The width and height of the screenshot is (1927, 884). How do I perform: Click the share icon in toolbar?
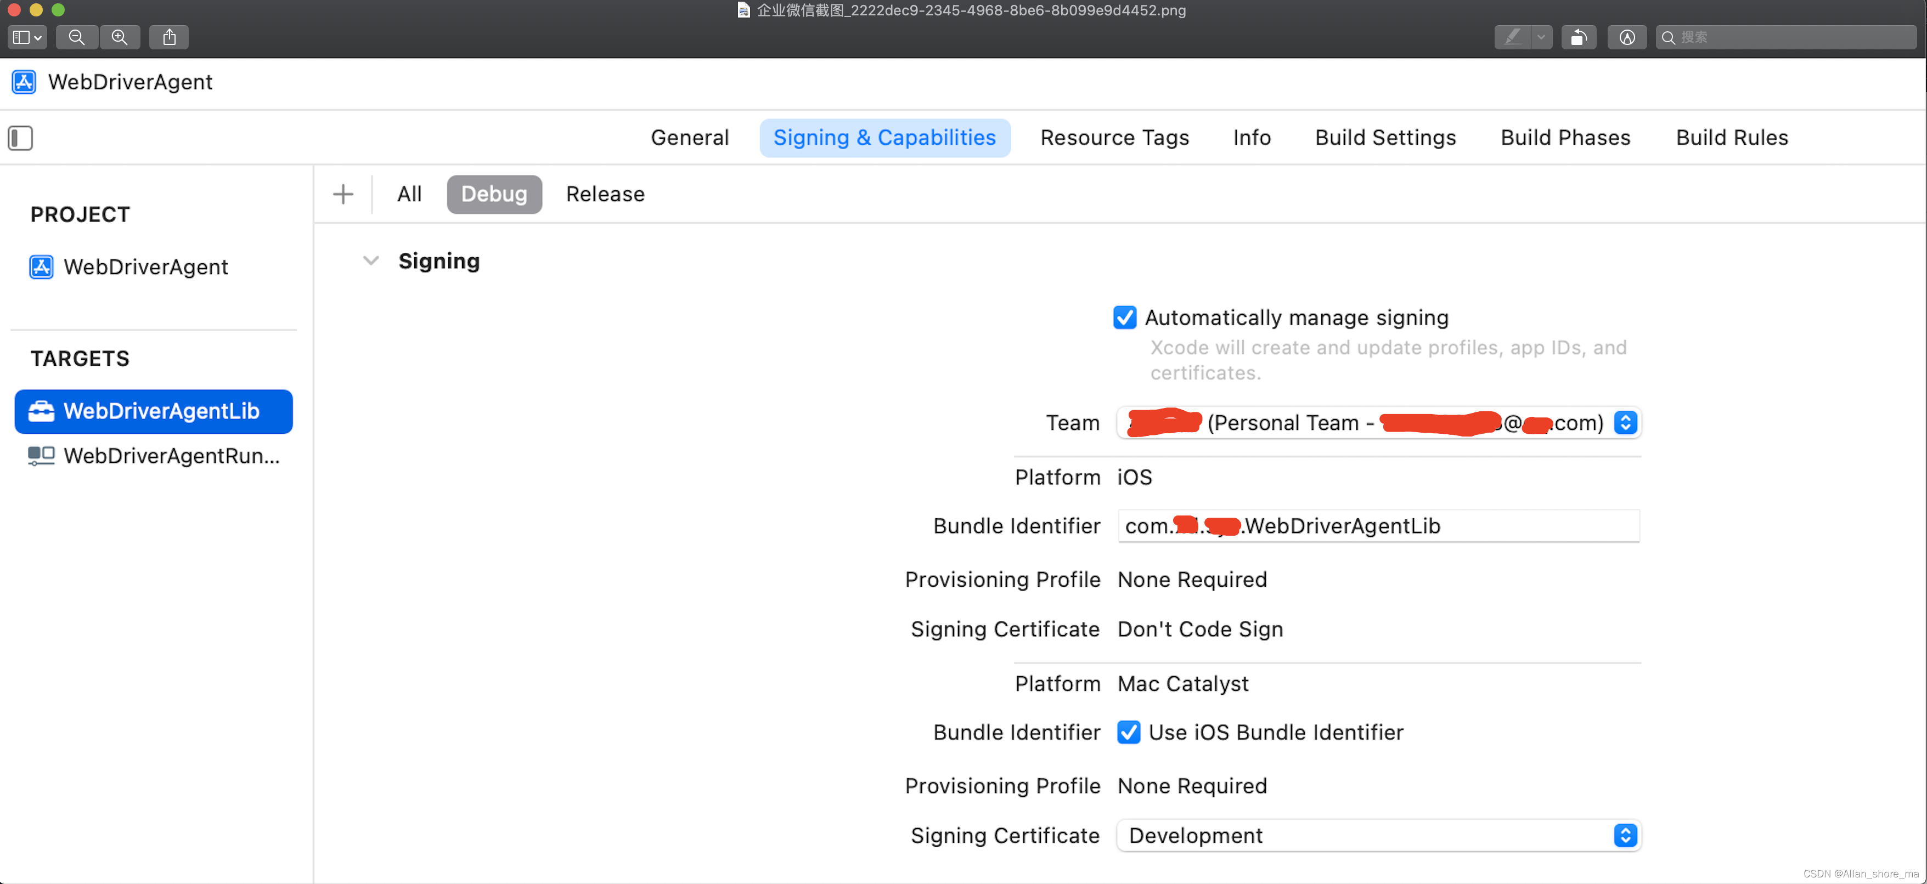point(169,37)
